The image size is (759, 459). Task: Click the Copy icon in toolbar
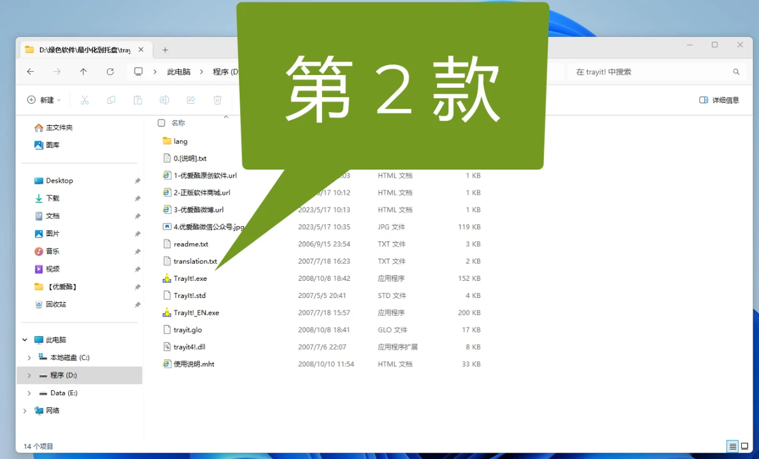tap(111, 100)
